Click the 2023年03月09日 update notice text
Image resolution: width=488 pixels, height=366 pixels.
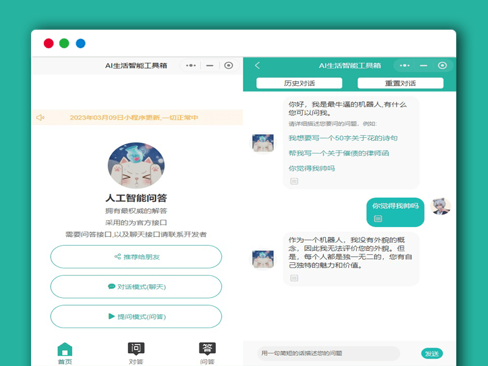pyautogui.click(x=134, y=117)
